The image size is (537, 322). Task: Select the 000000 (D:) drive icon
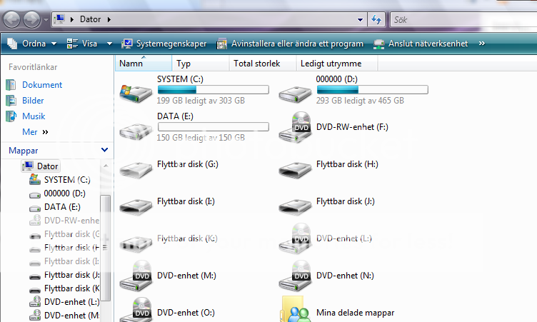pyautogui.click(x=295, y=91)
